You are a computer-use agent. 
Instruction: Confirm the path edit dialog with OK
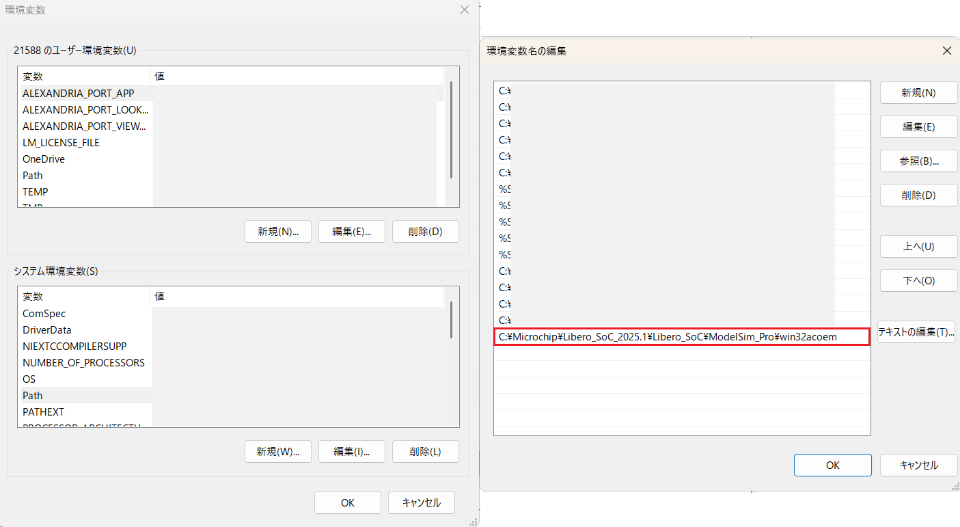(x=832, y=465)
